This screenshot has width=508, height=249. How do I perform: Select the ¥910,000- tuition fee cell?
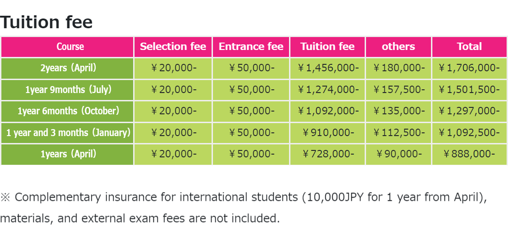[328, 133]
